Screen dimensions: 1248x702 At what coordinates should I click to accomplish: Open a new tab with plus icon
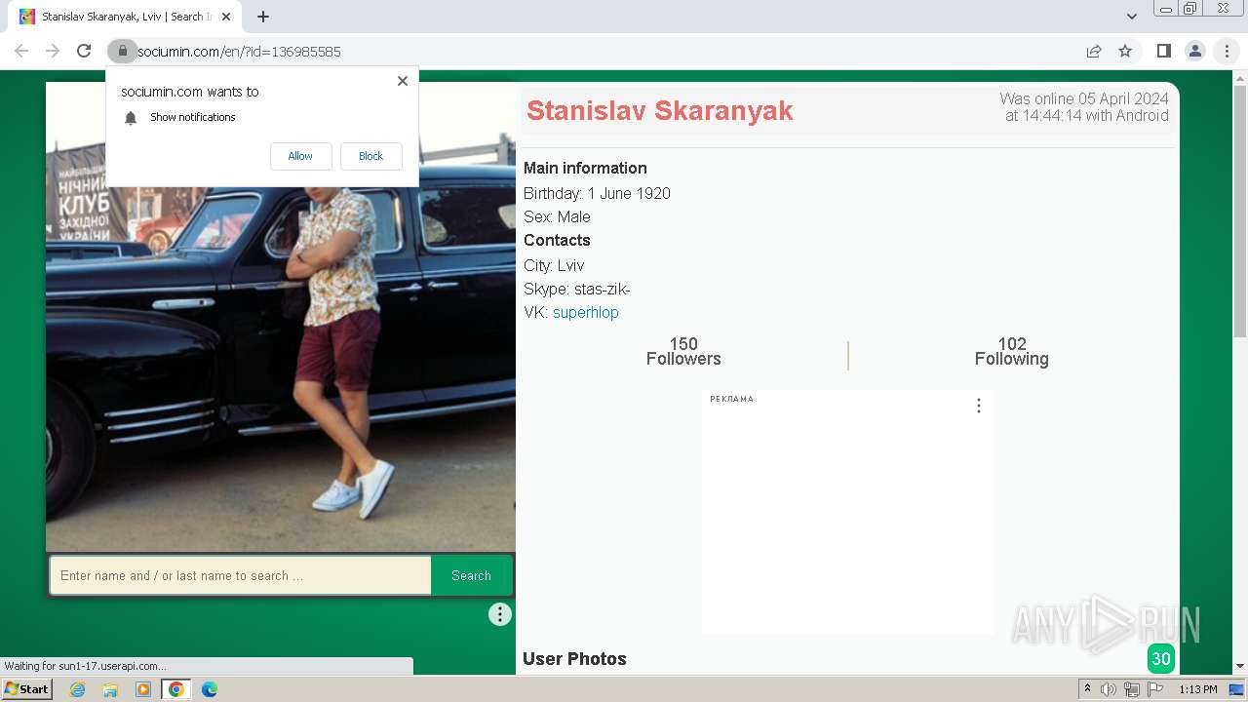point(263,17)
